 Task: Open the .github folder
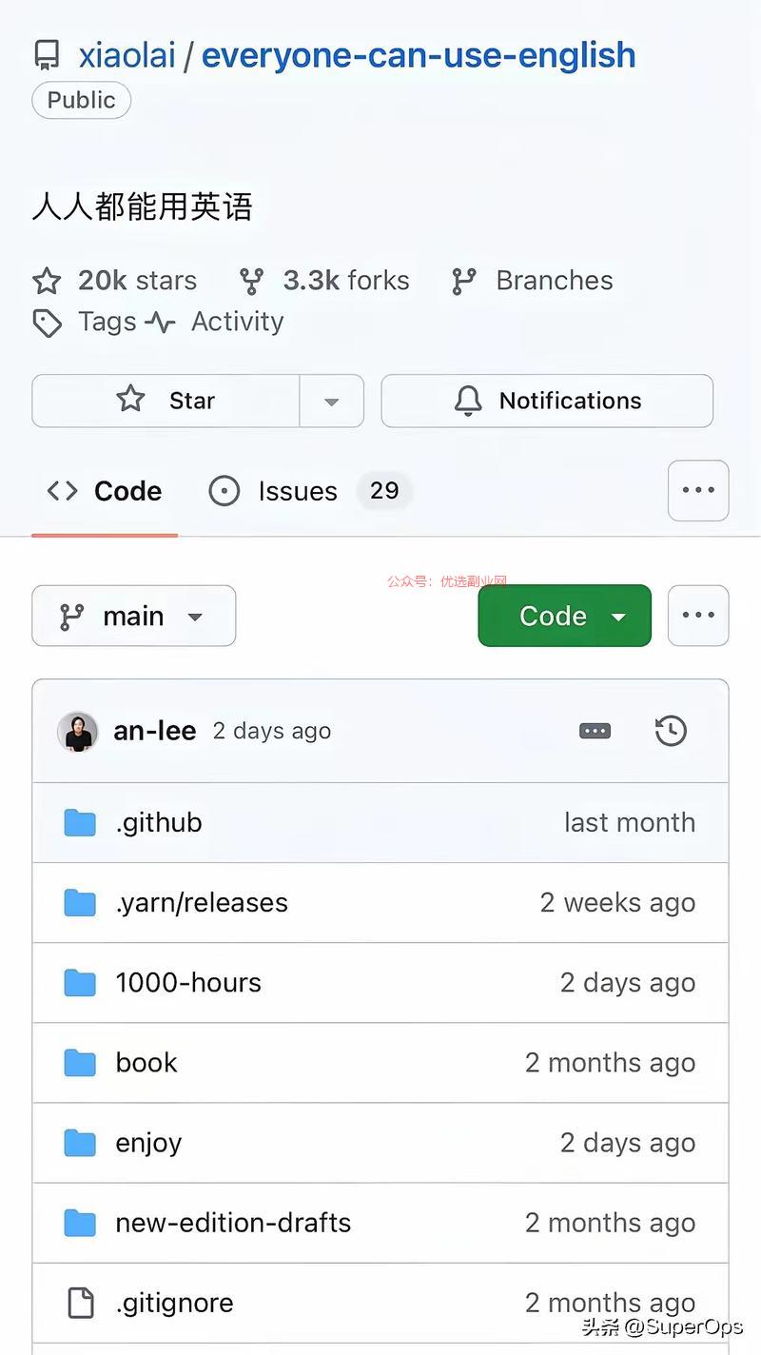click(159, 822)
